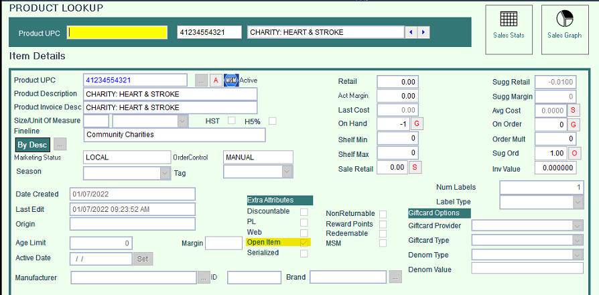The image size is (599, 295).
Task: Expand the Season dropdown
Action: click(x=165, y=173)
